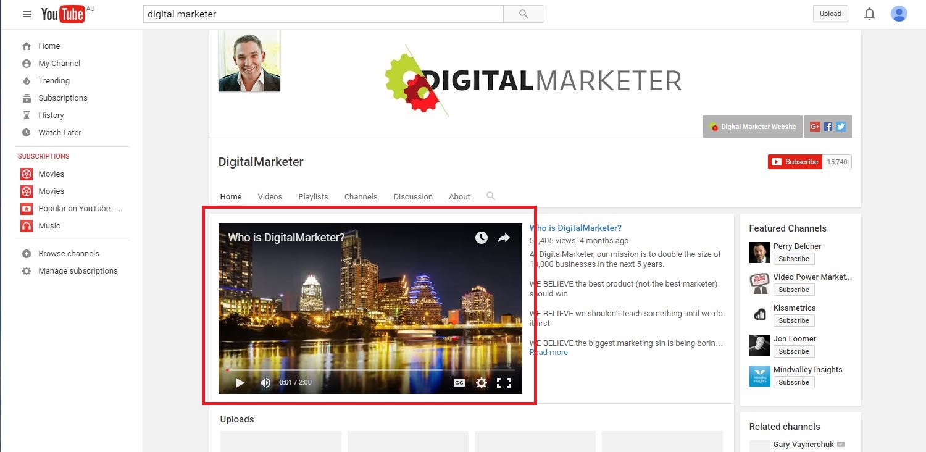Click the Upload button

point(830,14)
